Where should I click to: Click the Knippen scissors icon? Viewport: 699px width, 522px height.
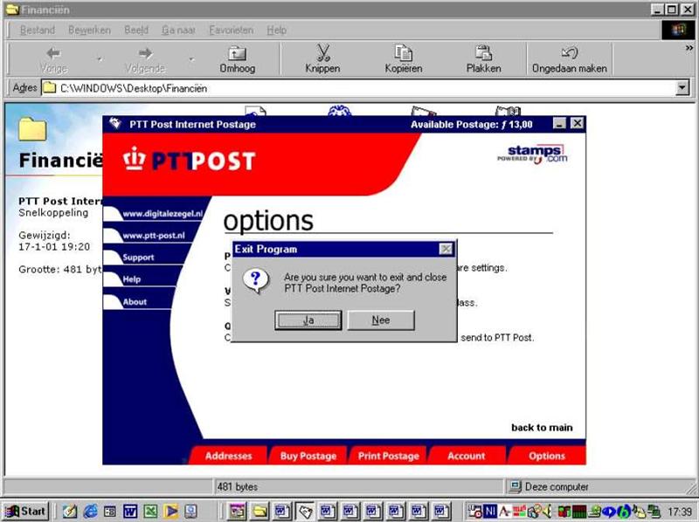322,53
